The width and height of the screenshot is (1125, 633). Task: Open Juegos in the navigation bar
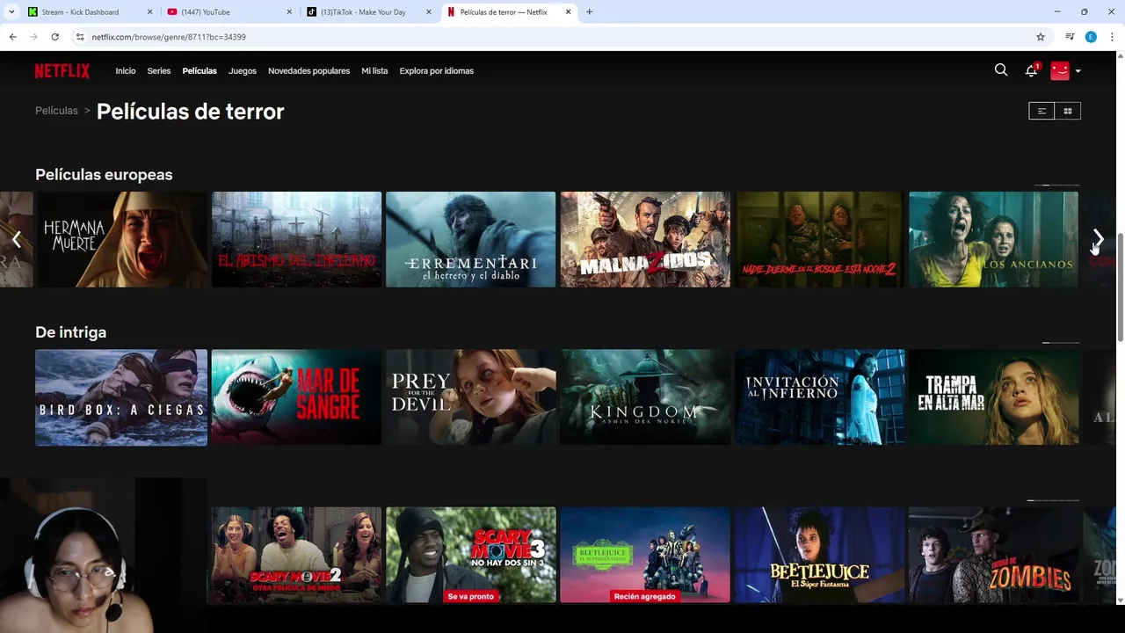point(243,71)
